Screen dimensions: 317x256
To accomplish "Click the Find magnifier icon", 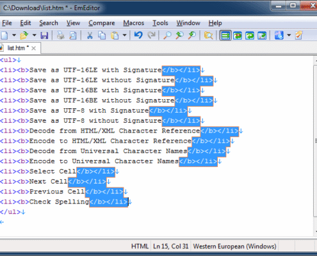I will (167, 35).
